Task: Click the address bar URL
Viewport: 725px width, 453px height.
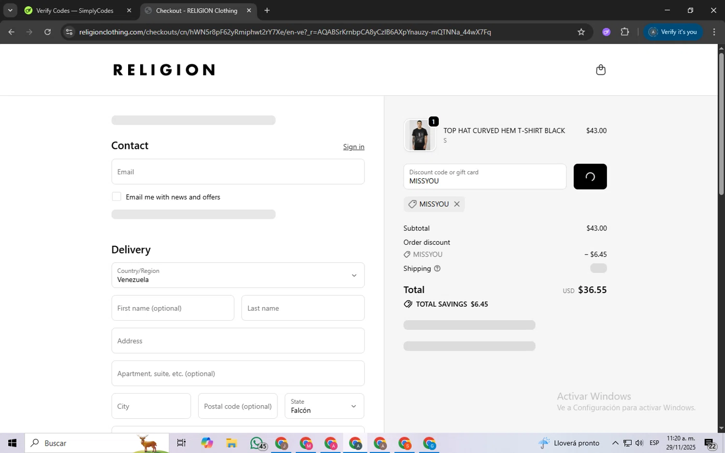Action: (285, 32)
